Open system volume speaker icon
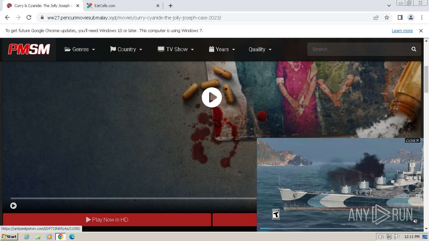The image size is (429, 241). [381, 237]
